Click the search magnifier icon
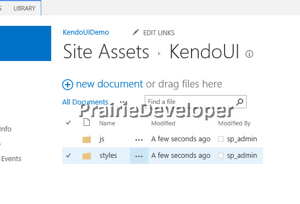The image size is (300, 204). pyautogui.click(x=240, y=102)
